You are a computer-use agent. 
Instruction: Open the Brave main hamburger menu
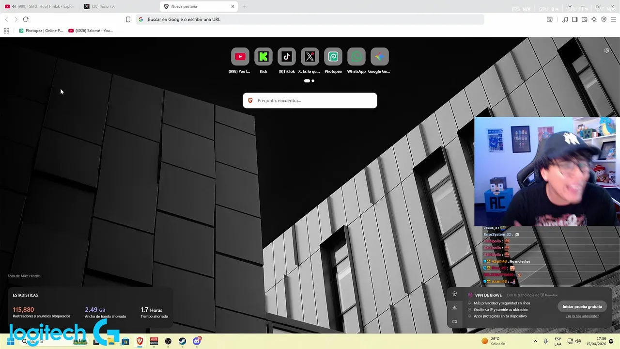613,19
